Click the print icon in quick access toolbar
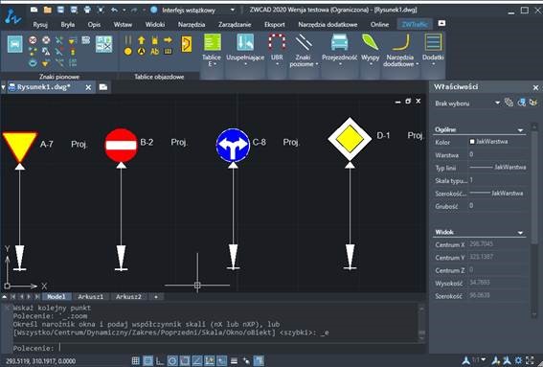The image size is (543, 367). [87, 10]
